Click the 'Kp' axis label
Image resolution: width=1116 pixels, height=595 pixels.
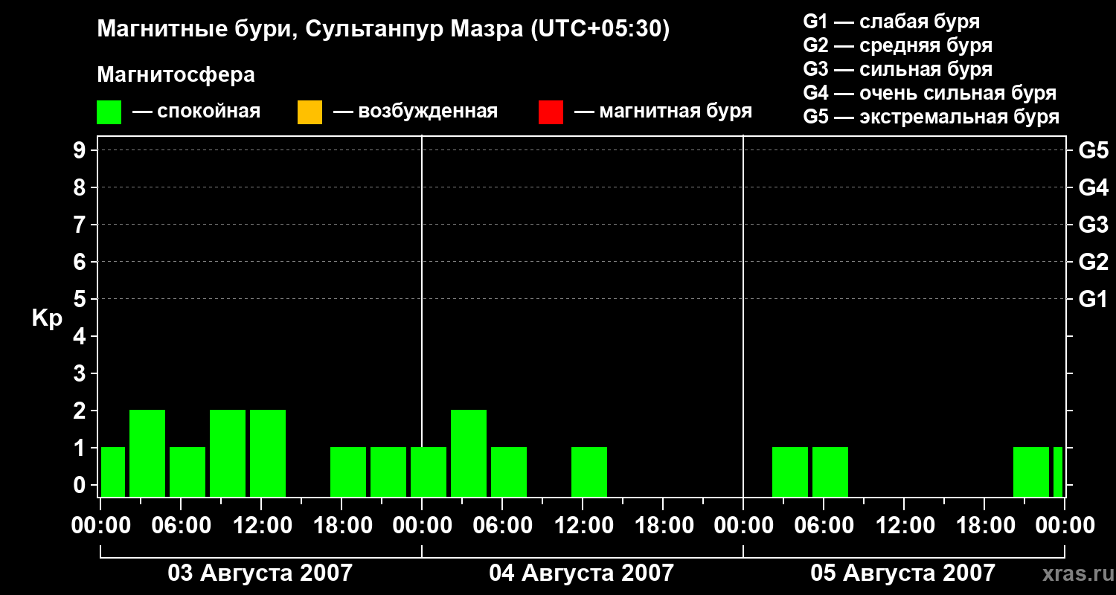[47, 318]
